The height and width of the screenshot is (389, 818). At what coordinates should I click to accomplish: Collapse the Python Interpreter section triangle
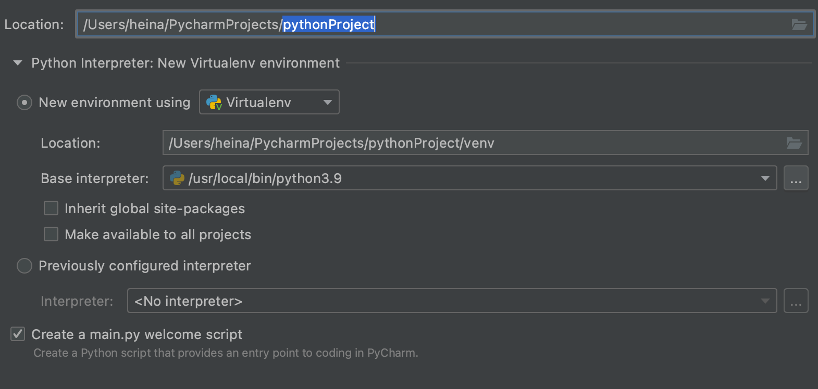[x=18, y=63]
